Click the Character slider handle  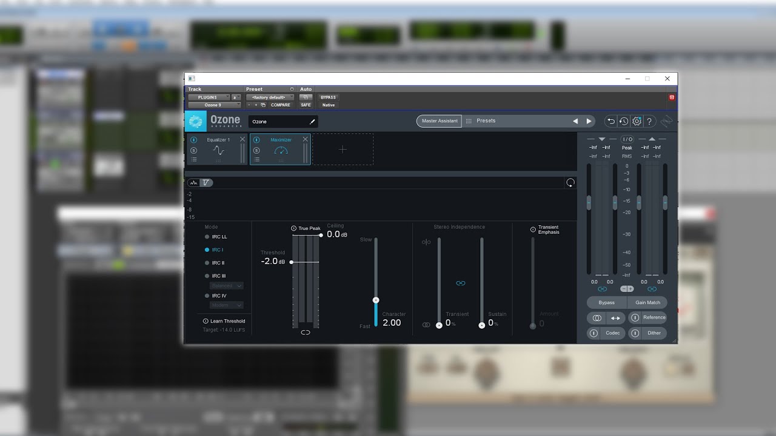tap(376, 300)
